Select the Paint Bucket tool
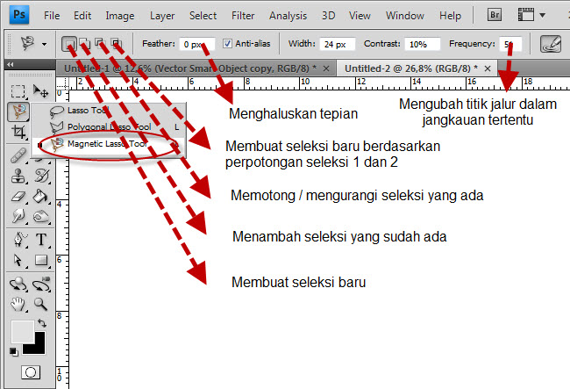 (x=41, y=197)
